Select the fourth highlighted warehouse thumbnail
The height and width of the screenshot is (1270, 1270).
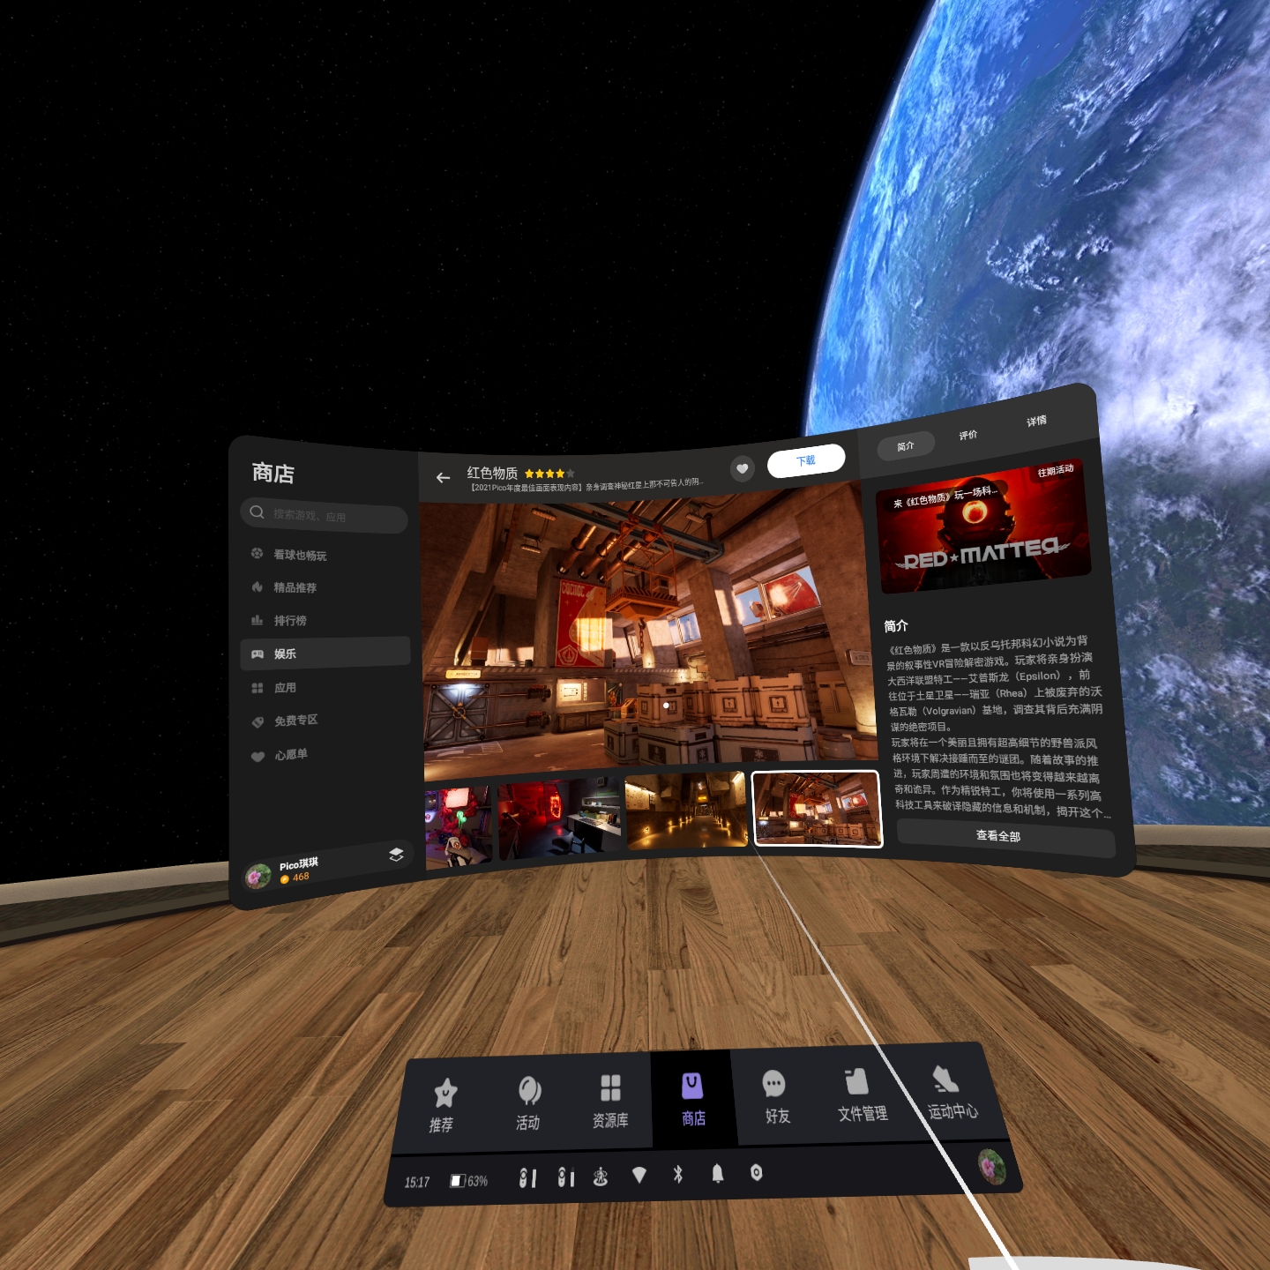tap(817, 809)
